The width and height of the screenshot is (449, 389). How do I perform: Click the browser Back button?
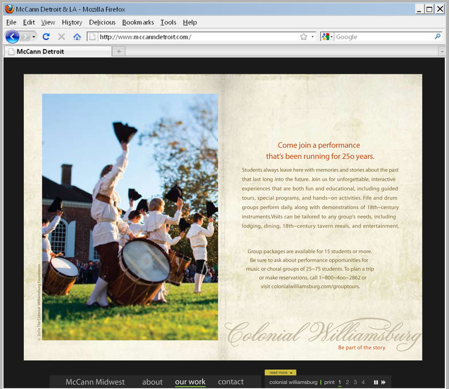pos(13,37)
